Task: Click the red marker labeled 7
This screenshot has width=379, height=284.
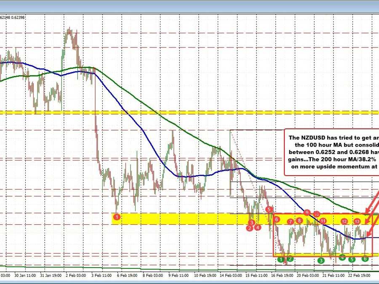Action: pos(290,221)
